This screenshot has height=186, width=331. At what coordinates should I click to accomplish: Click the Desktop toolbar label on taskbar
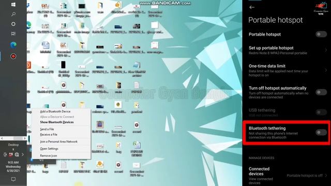[x=13, y=145]
